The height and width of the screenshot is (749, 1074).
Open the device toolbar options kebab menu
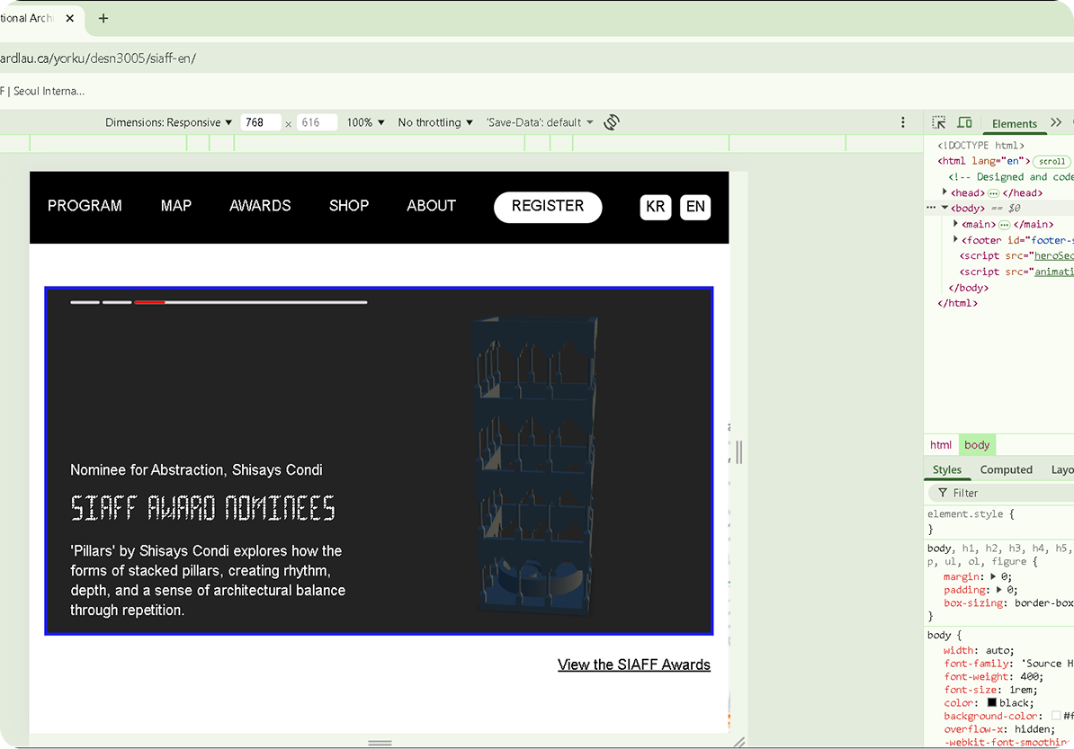(x=902, y=122)
